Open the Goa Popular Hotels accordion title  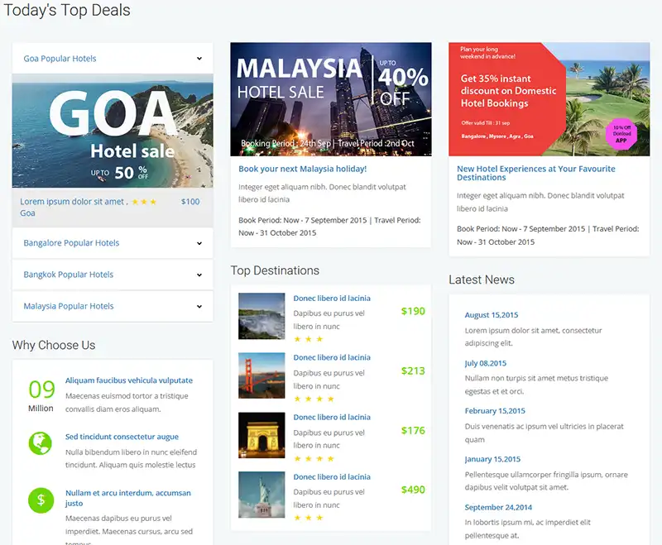(x=60, y=59)
